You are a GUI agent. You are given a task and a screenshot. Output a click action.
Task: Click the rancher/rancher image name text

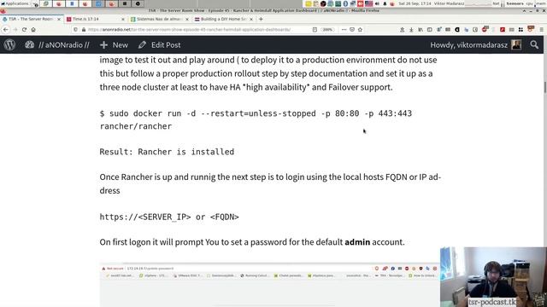point(136,126)
